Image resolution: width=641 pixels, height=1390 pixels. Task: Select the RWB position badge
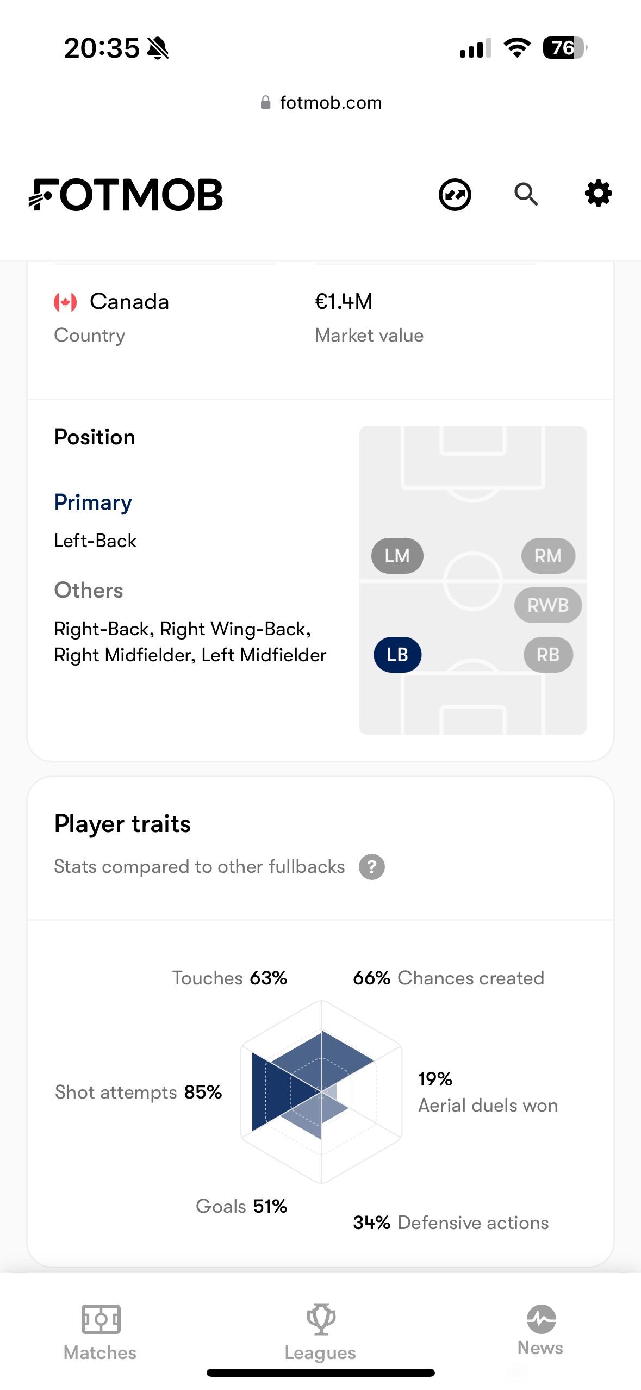tap(548, 605)
